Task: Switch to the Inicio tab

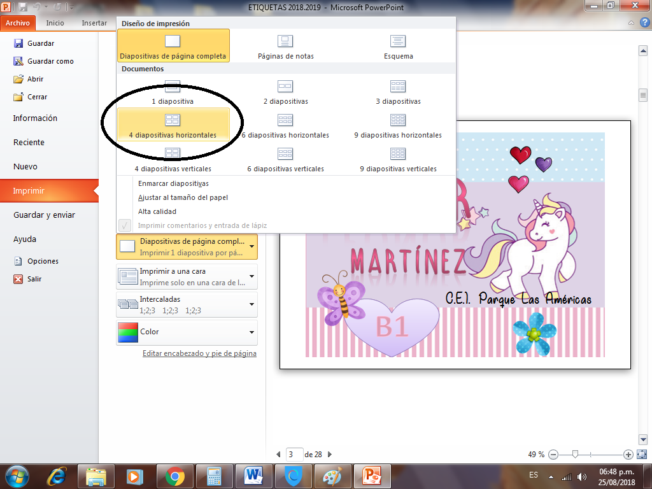Action: [x=55, y=23]
